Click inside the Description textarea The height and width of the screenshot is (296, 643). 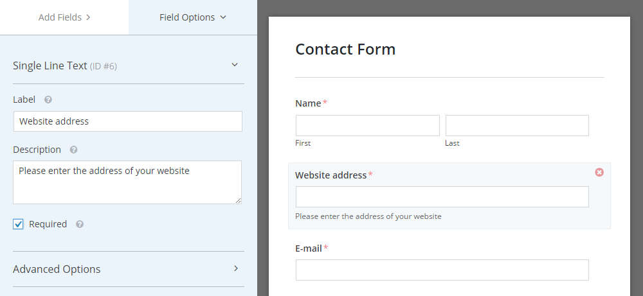coord(127,182)
